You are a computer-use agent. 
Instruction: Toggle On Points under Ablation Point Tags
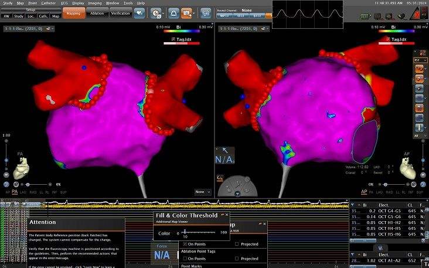[x=185, y=258]
